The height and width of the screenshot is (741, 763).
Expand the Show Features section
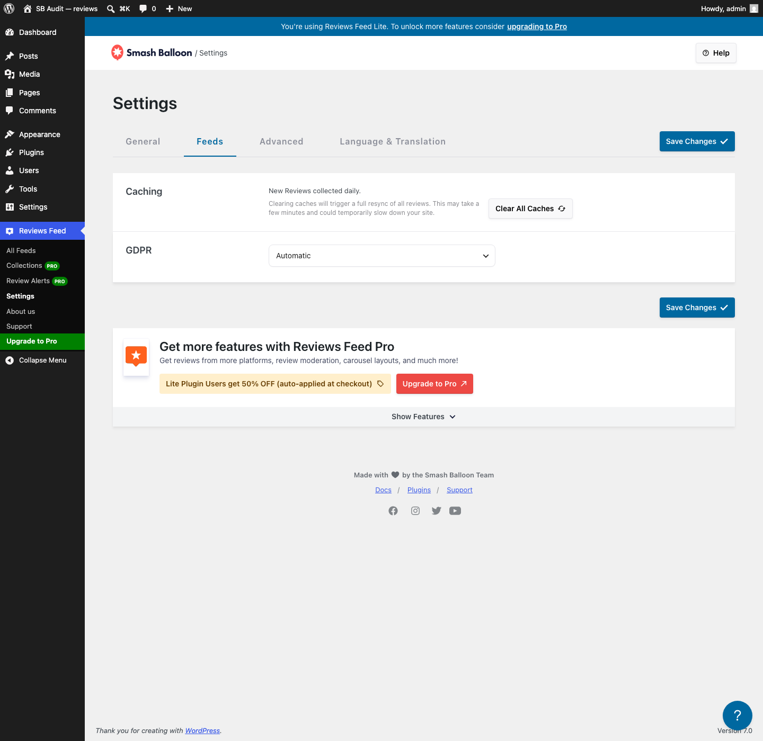424,417
